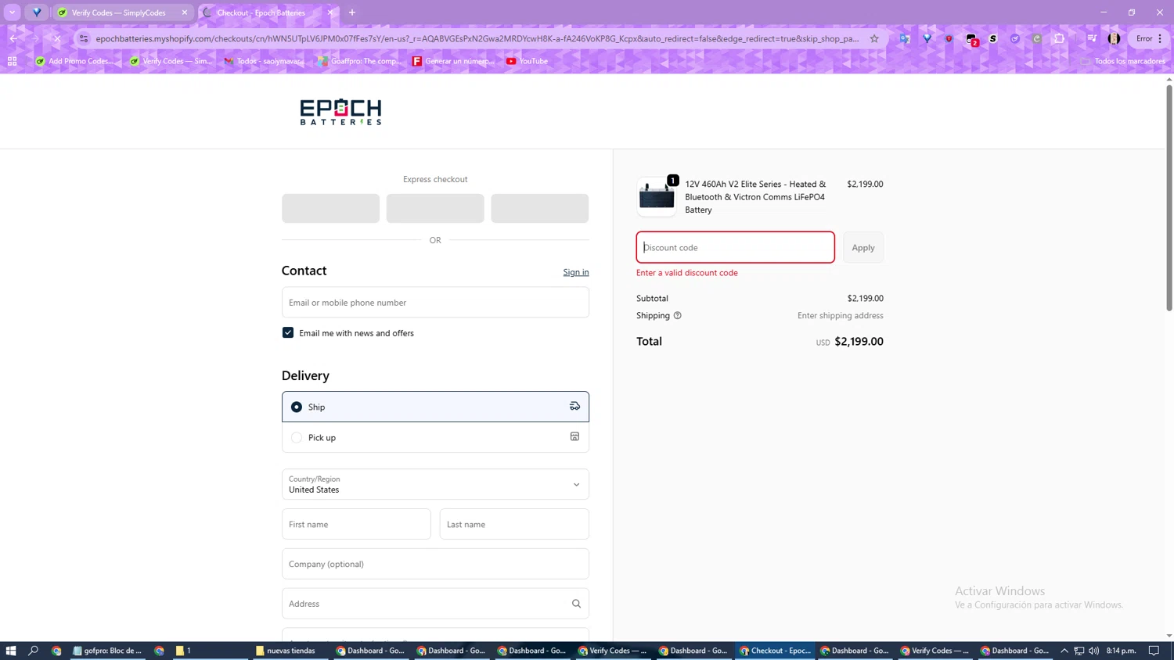Click the $2,199.00 total amount

pos(859,342)
